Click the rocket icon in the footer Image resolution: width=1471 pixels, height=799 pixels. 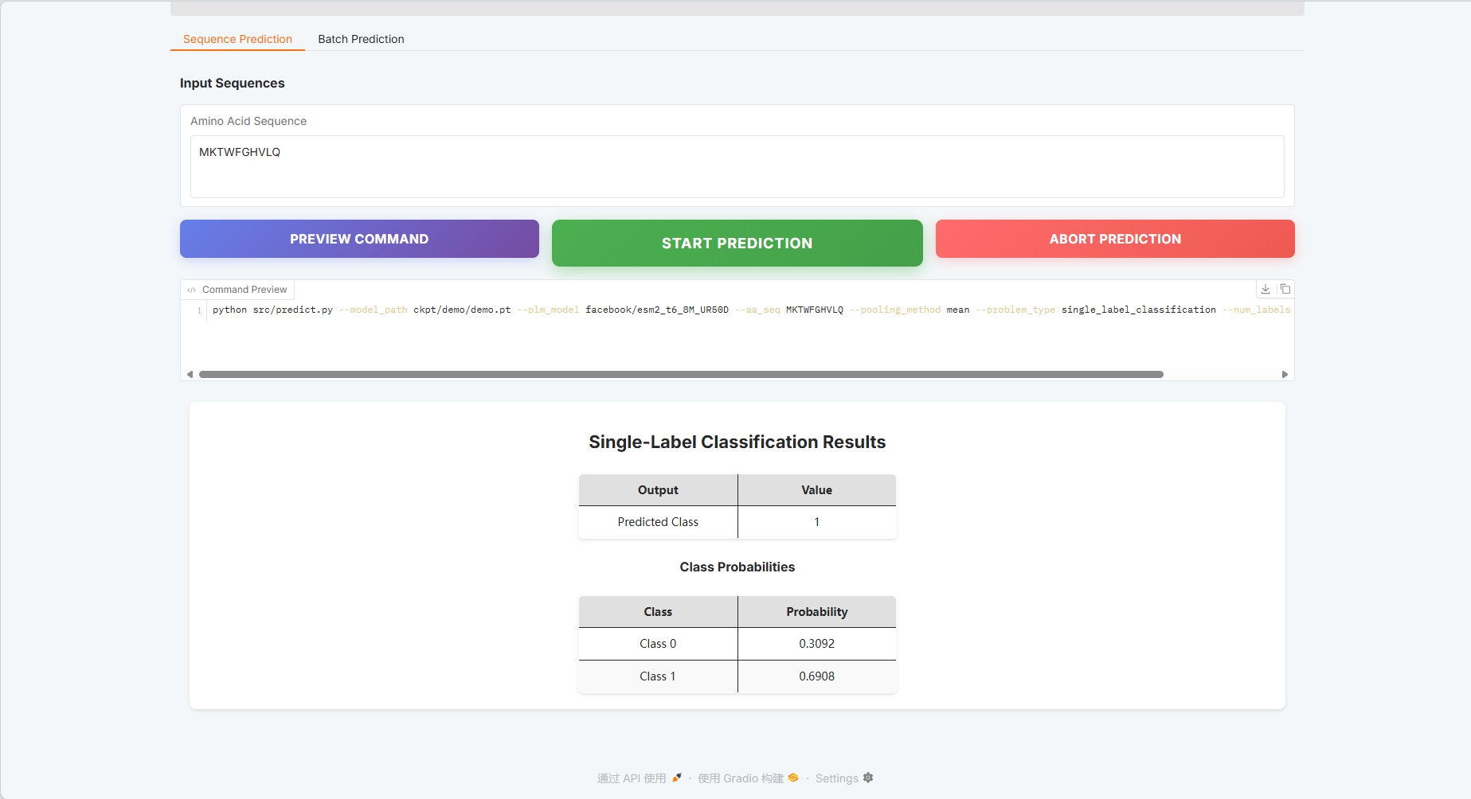pyautogui.click(x=677, y=778)
